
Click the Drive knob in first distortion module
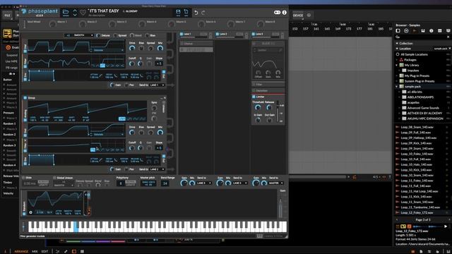coord(132,49)
